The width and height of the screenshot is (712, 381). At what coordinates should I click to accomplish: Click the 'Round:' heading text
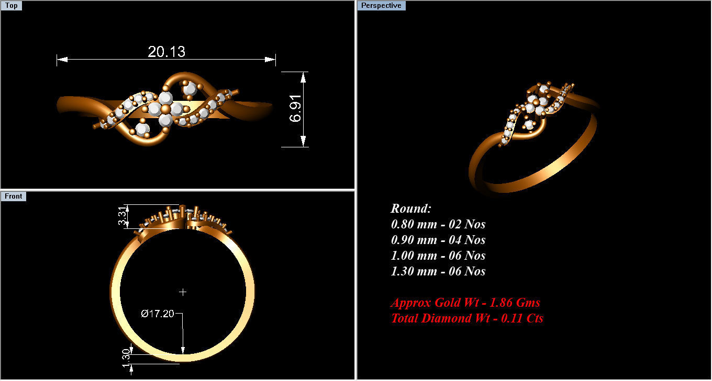click(411, 209)
